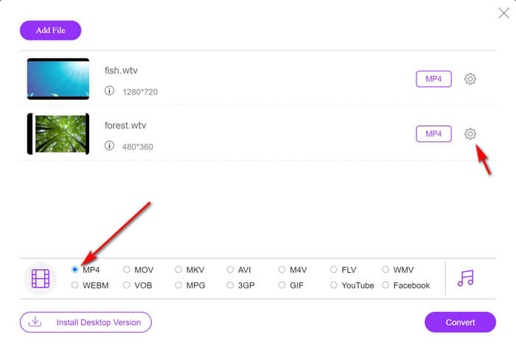This screenshot has width=516, height=351.
Task: Click Install Desktop Version button
Action: click(x=86, y=322)
